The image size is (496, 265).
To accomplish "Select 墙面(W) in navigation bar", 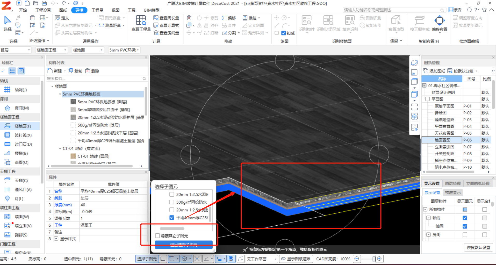I will pyautogui.click(x=20, y=217).
